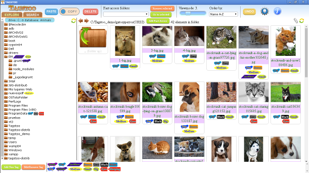Click the paperclip icon above thumbnails
The width and height of the screenshot is (309, 173).
pos(295,21)
